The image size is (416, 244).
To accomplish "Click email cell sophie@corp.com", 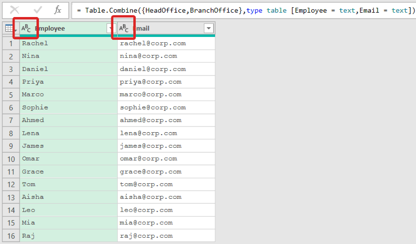I will (166, 107).
